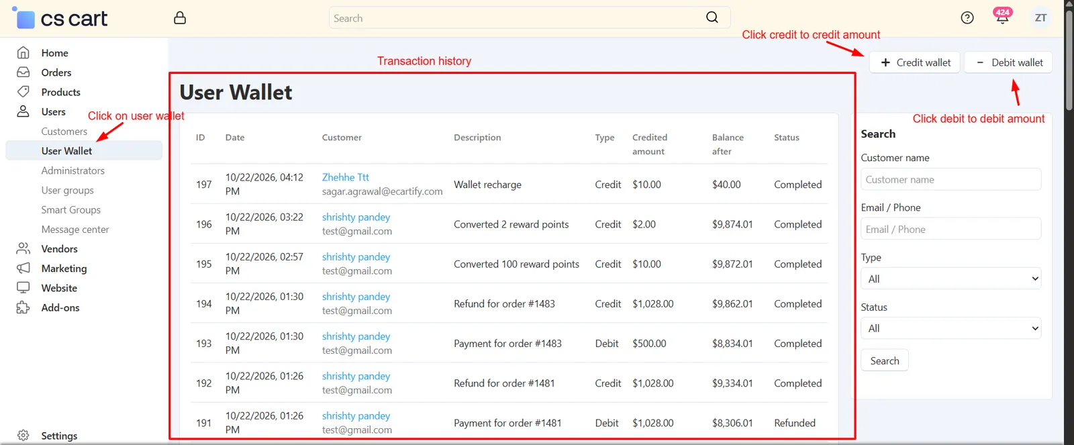
Task: Select User groups submenu item
Action: point(67,190)
